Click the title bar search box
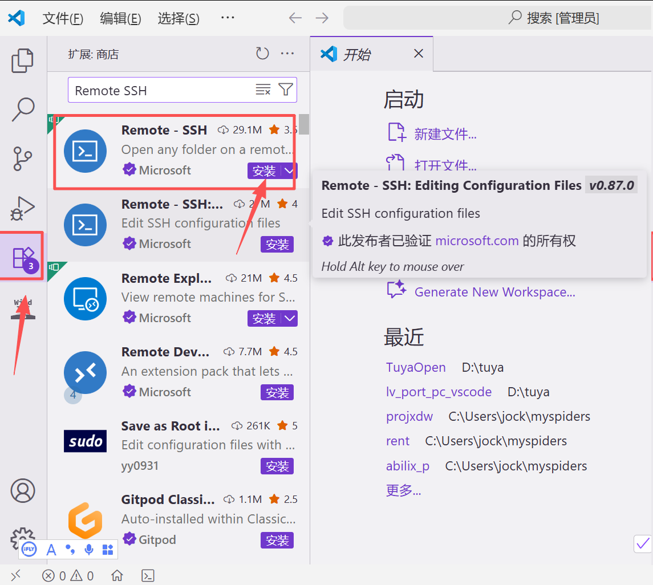Screen dimensions: 653x585 click(498, 18)
